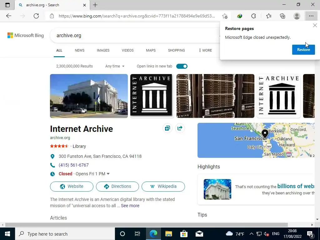The height and width of the screenshot is (240, 320).
Task: Expand the MORE search categories menu
Action: pos(205,50)
